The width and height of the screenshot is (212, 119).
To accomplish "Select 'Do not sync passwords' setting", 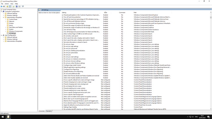I will point(71,49).
